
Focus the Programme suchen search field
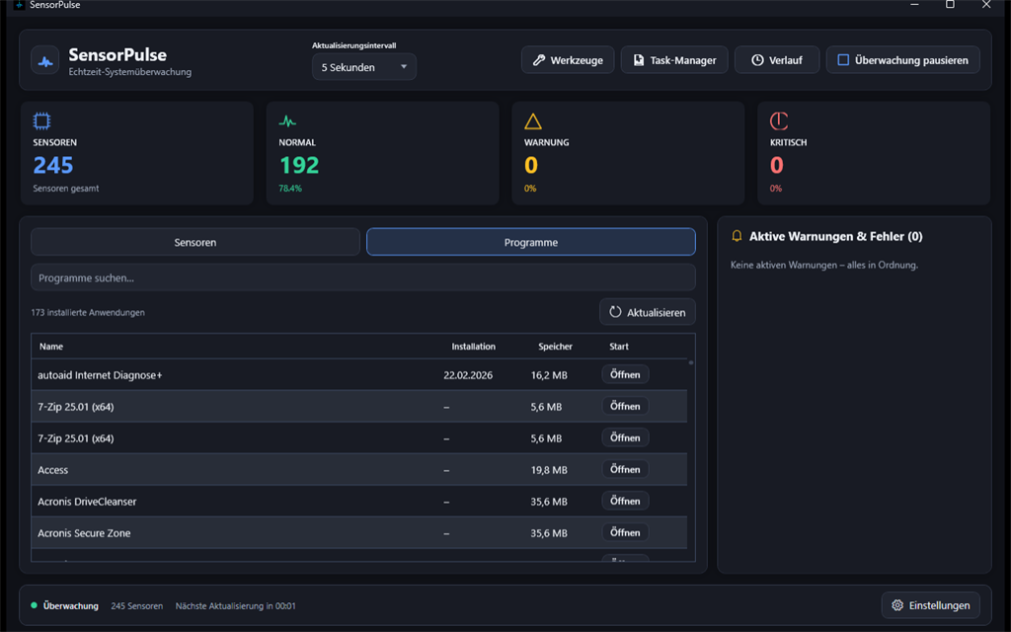tap(363, 277)
